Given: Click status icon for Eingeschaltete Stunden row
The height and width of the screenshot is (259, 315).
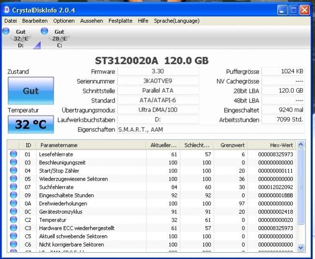Looking at the screenshot, I should 14,195.
